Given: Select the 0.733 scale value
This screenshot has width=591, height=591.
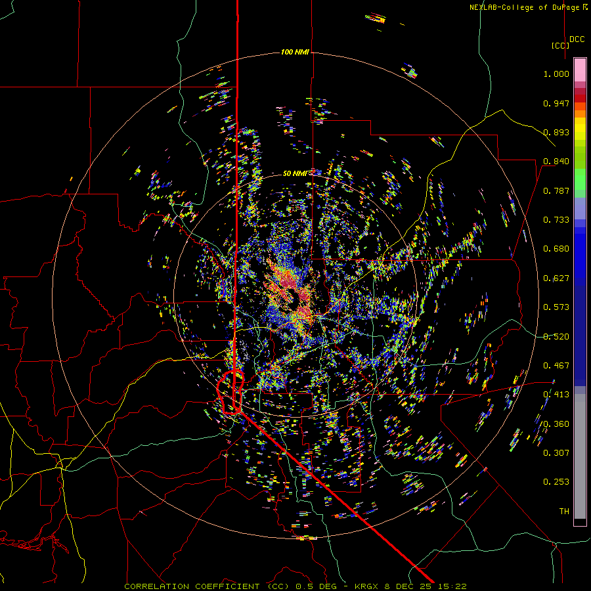Looking at the screenshot, I should pos(556,220).
